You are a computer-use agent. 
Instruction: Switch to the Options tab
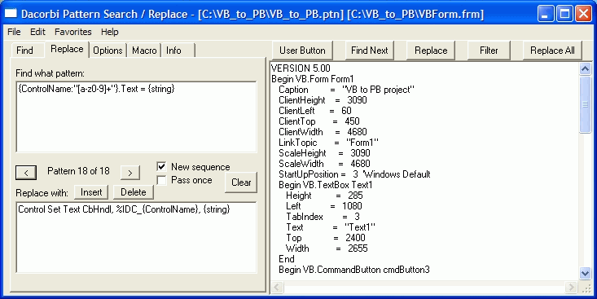(108, 51)
